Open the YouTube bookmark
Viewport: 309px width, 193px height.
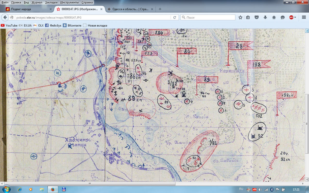9,25
